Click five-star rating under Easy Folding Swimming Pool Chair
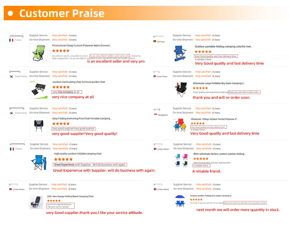 61,124
